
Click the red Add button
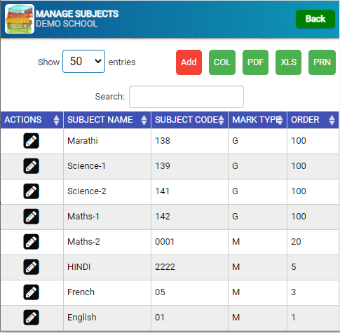[189, 62]
